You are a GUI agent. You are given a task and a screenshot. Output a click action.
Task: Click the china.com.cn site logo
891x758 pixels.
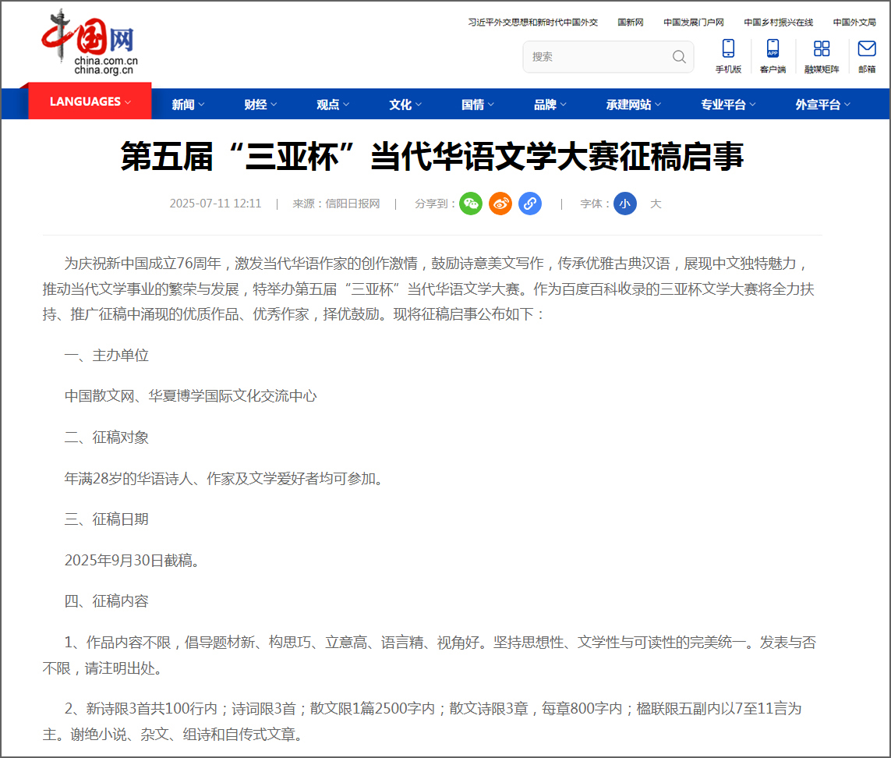tap(90, 42)
